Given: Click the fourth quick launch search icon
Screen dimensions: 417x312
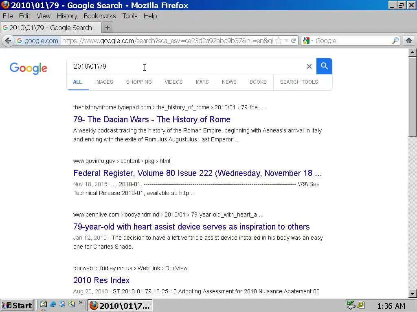Looking at the screenshot, I should (x=71, y=304).
